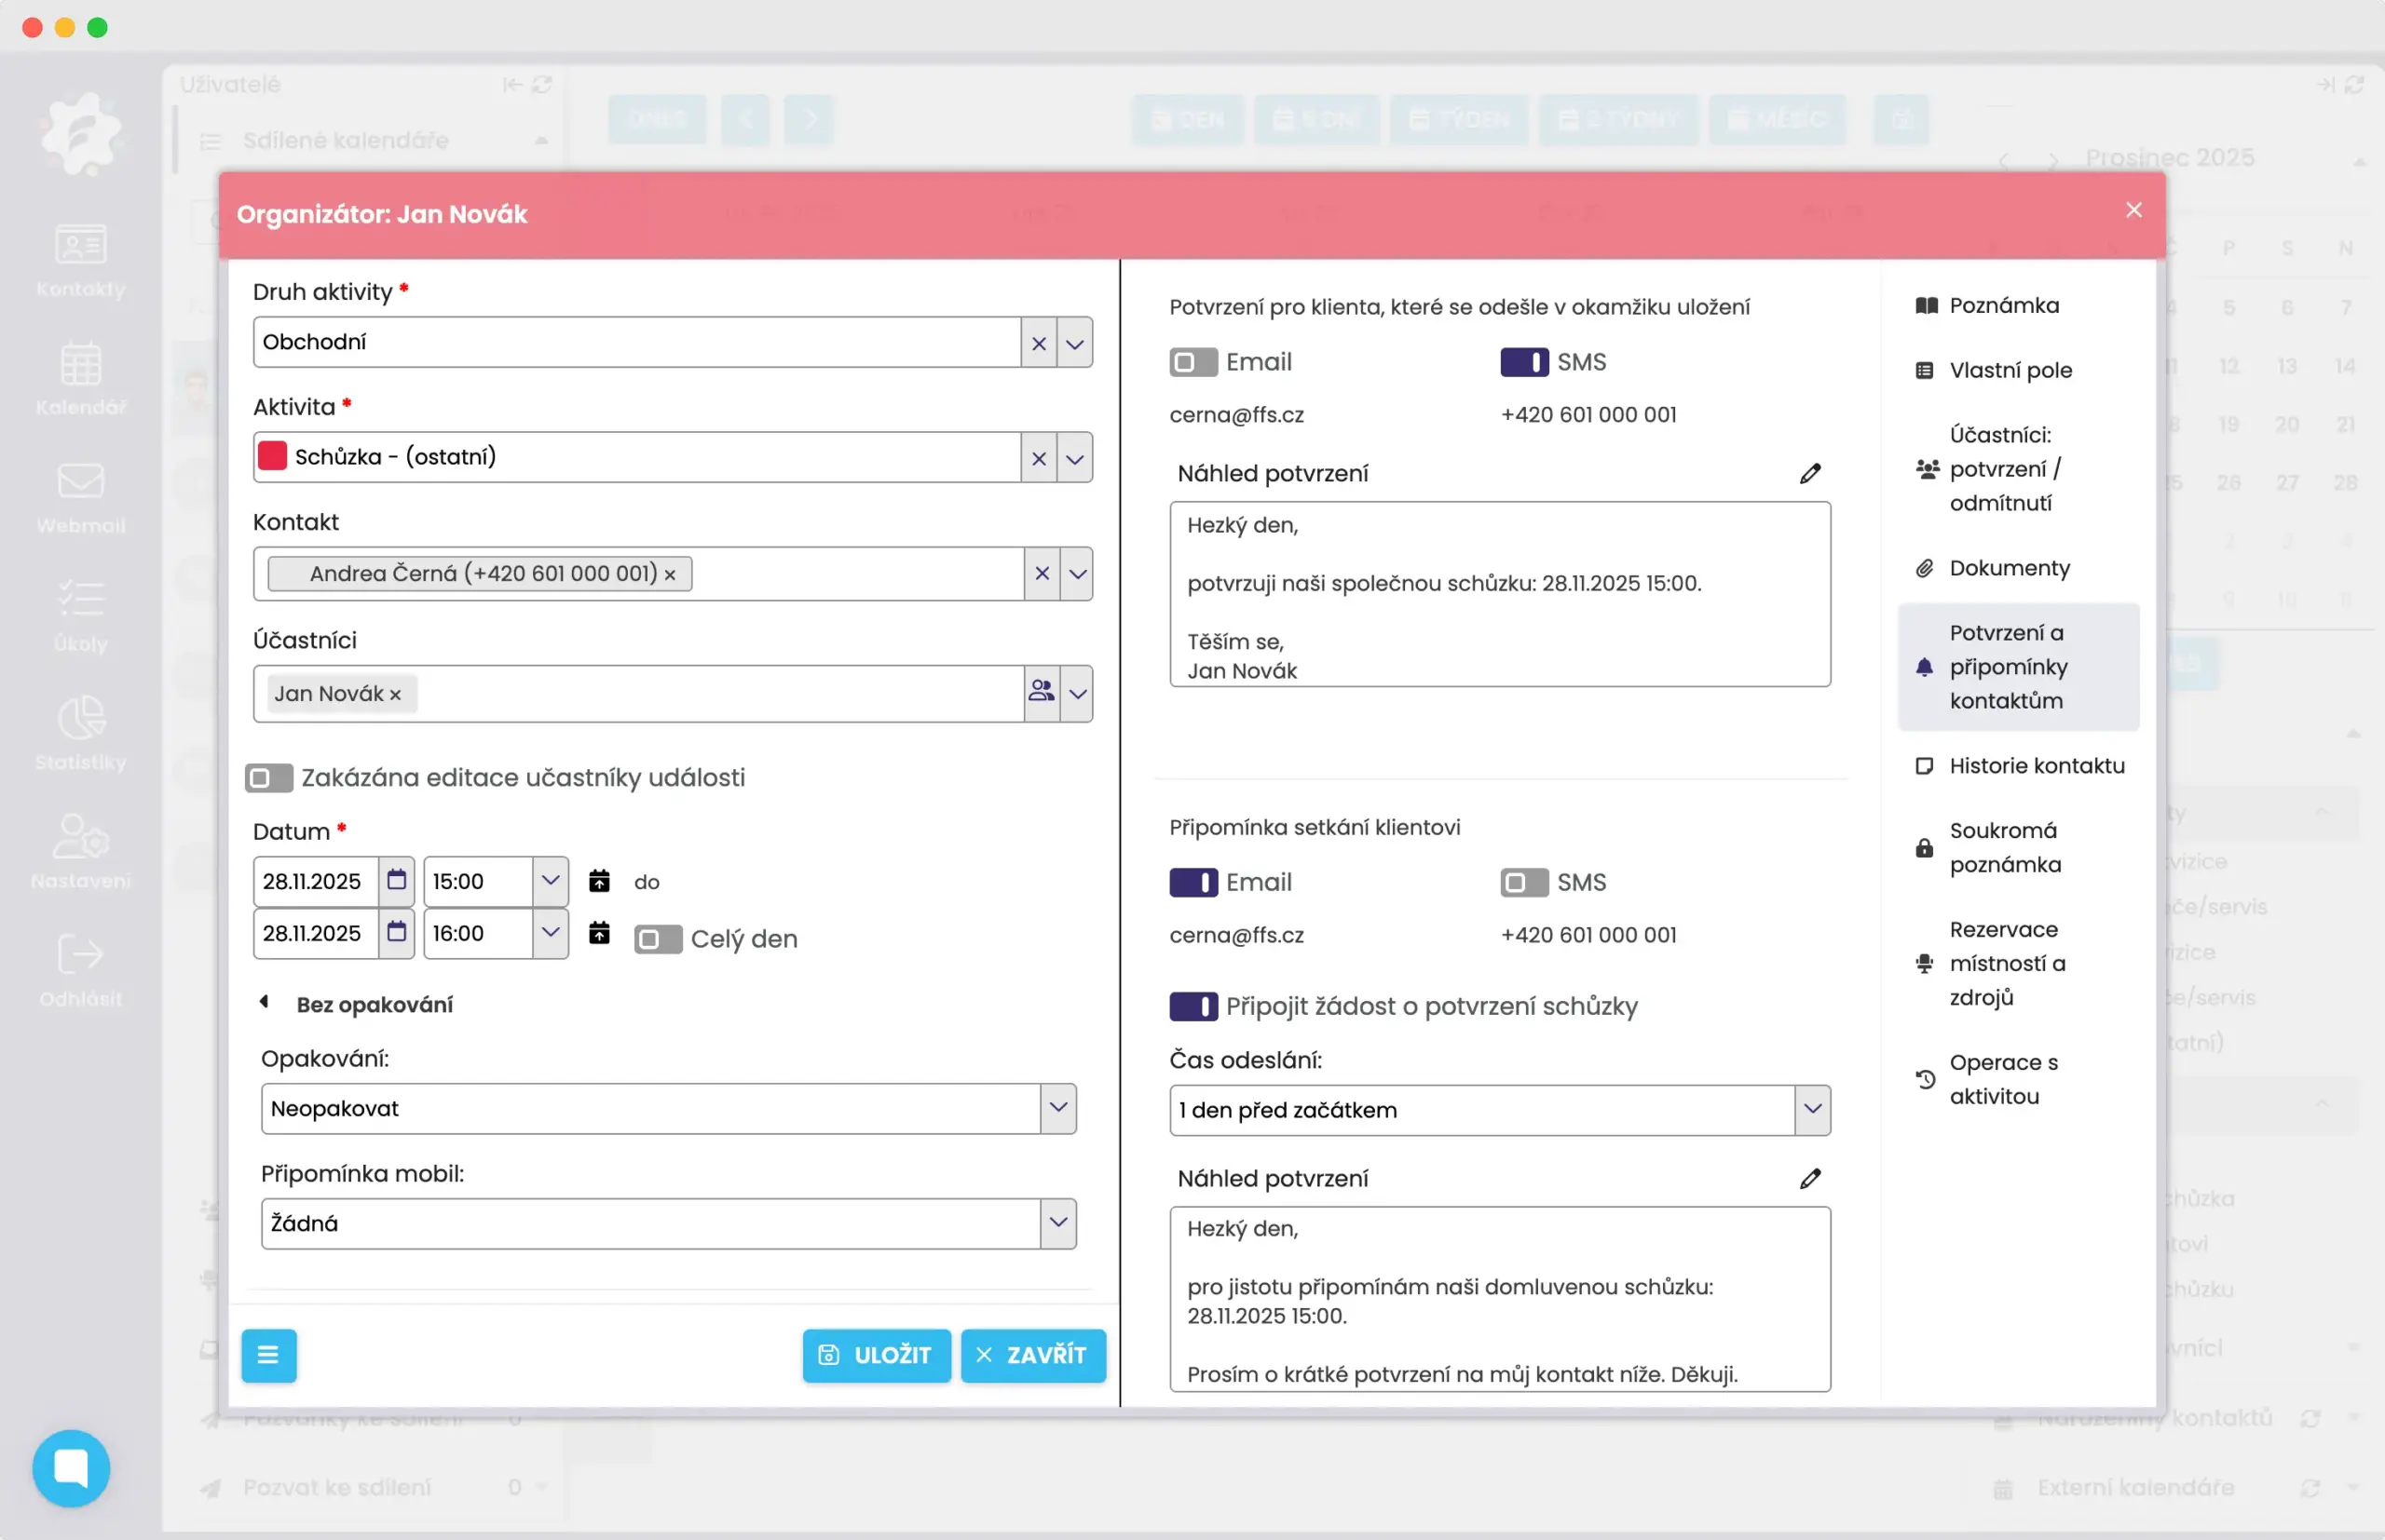Image resolution: width=2385 pixels, height=1540 pixels.
Task: Click the ZAVŘÍT button
Action: (x=1032, y=1355)
